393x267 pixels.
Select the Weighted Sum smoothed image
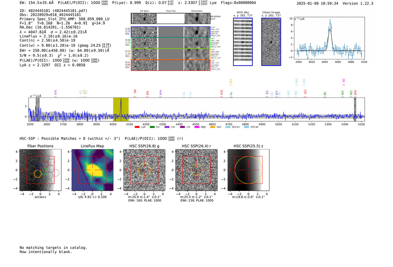click(x=197, y=18)
